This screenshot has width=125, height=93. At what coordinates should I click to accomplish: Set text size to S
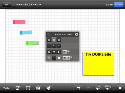(x=49, y=52)
